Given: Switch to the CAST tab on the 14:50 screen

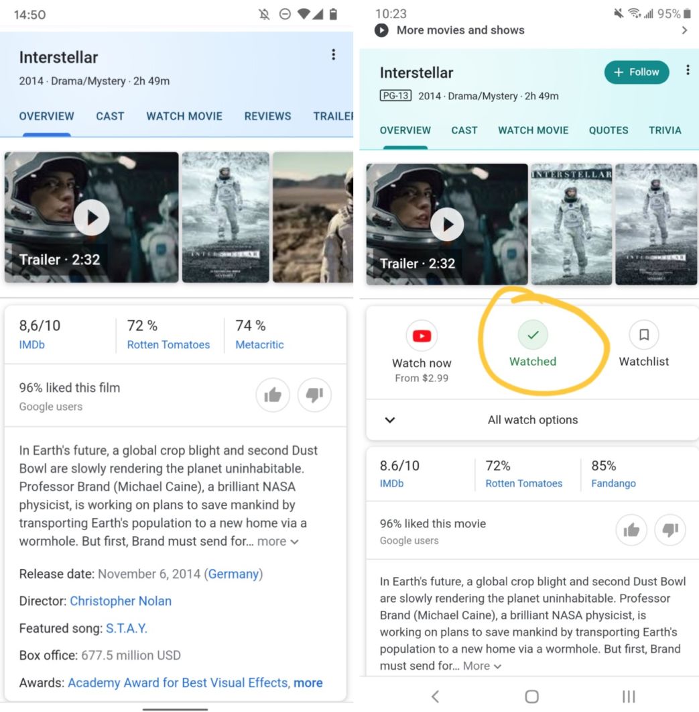Looking at the screenshot, I should click(x=110, y=116).
